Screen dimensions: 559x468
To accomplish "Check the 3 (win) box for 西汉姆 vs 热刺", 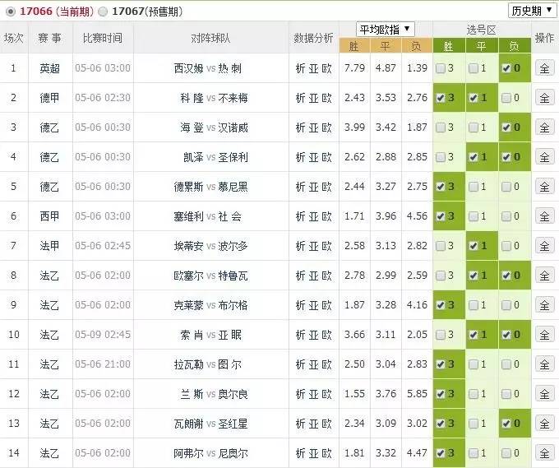I will [441, 68].
